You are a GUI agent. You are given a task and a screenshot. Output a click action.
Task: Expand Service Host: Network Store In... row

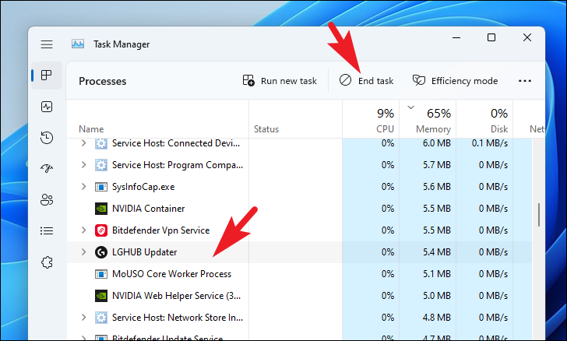pyautogui.click(x=83, y=318)
